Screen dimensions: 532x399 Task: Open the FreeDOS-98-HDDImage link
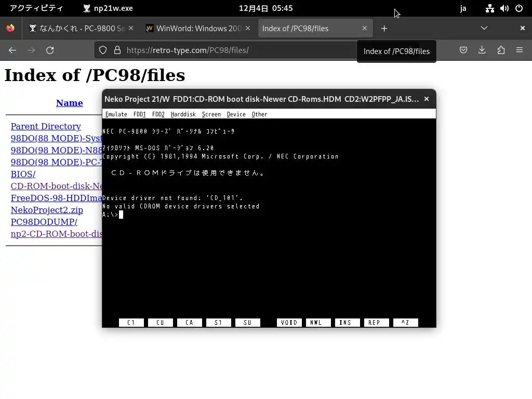[x=56, y=198]
